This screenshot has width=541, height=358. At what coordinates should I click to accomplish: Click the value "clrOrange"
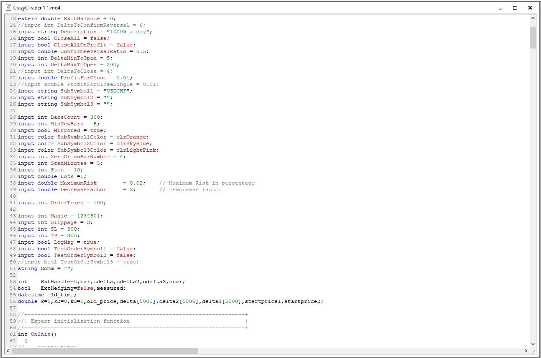coord(131,137)
